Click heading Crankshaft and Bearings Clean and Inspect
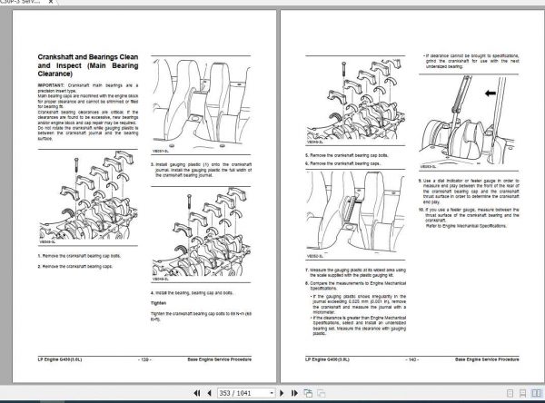Viewport: 545px width, 403px height. [88, 65]
